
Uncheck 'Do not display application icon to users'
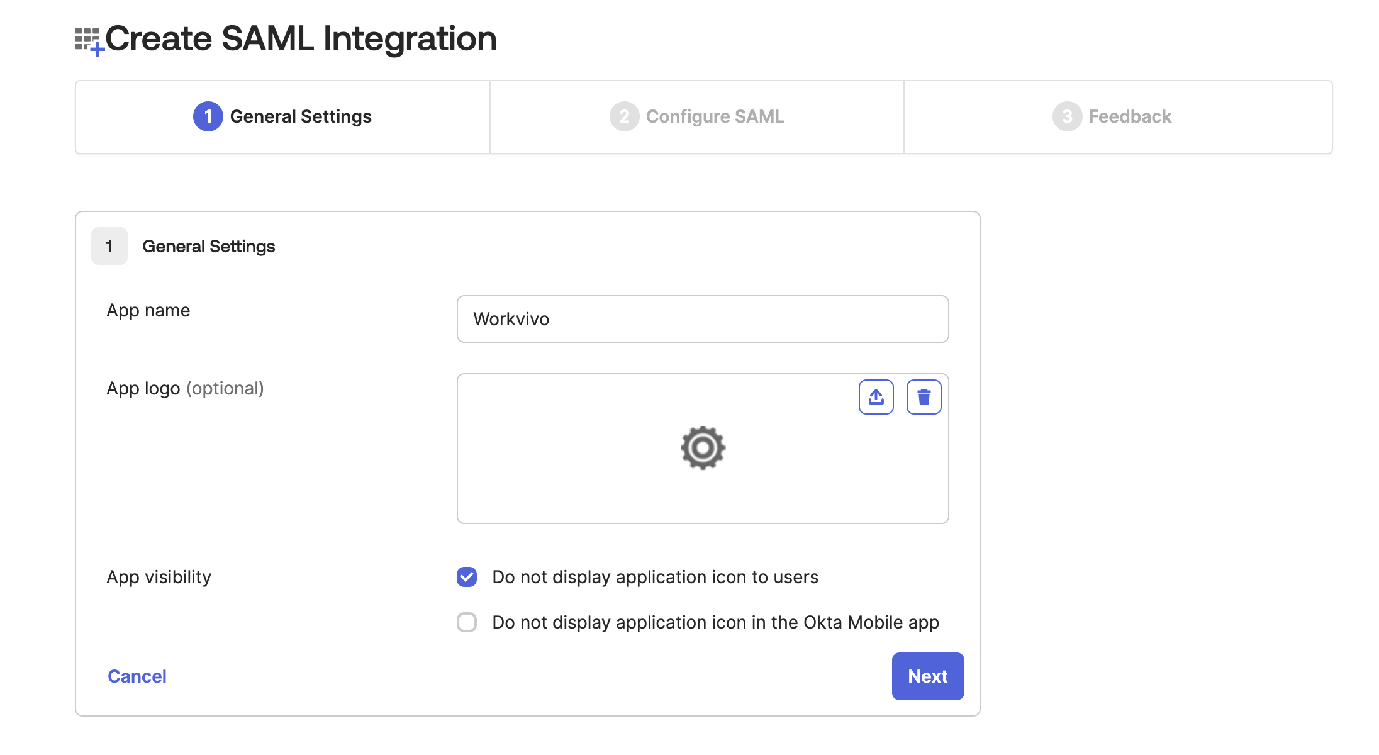467,577
